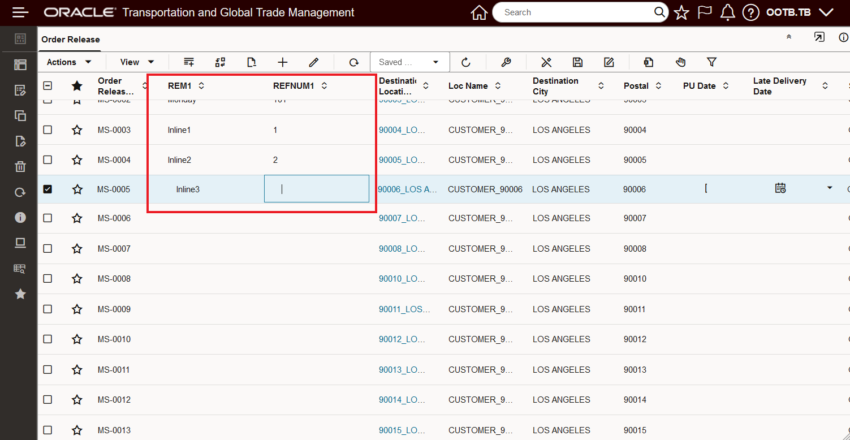This screenshot has height=440, width=850.
Task: Star the MS-0010 row as favorite
Action: (x=77, y=339)
